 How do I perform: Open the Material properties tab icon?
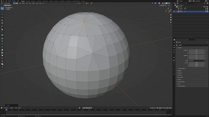coord(174,74)
